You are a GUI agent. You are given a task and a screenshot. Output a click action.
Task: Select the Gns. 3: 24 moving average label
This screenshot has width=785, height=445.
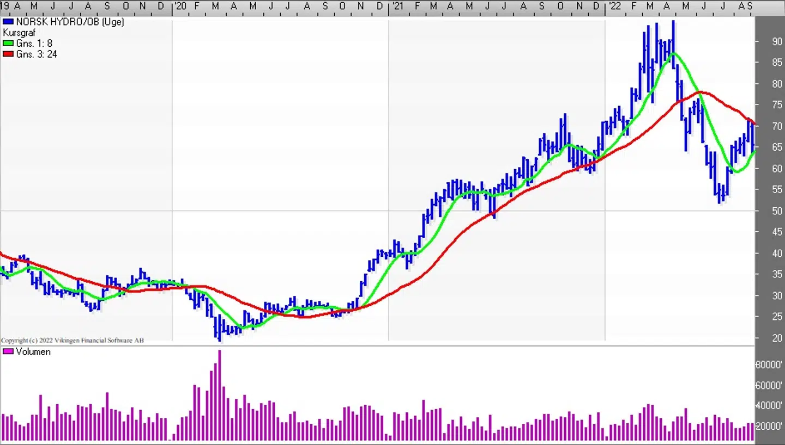click(37, 54)
